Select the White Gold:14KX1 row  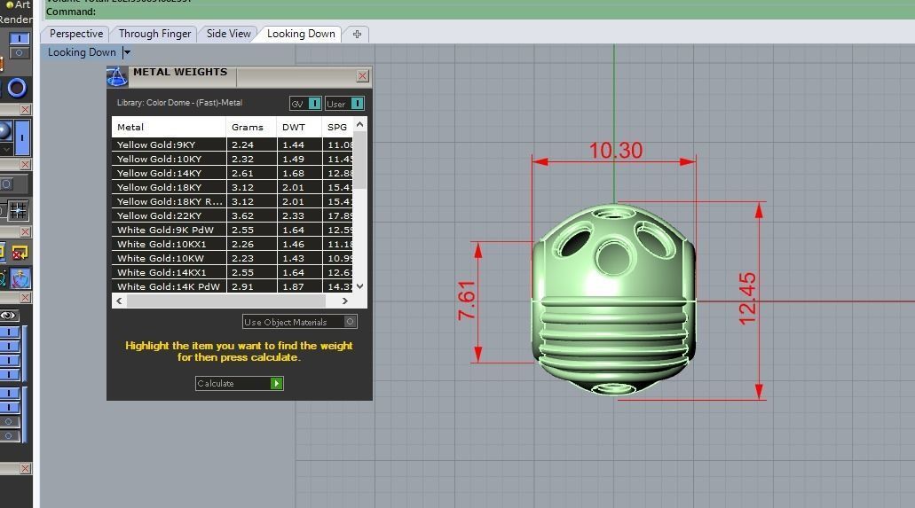pos(233,272)
